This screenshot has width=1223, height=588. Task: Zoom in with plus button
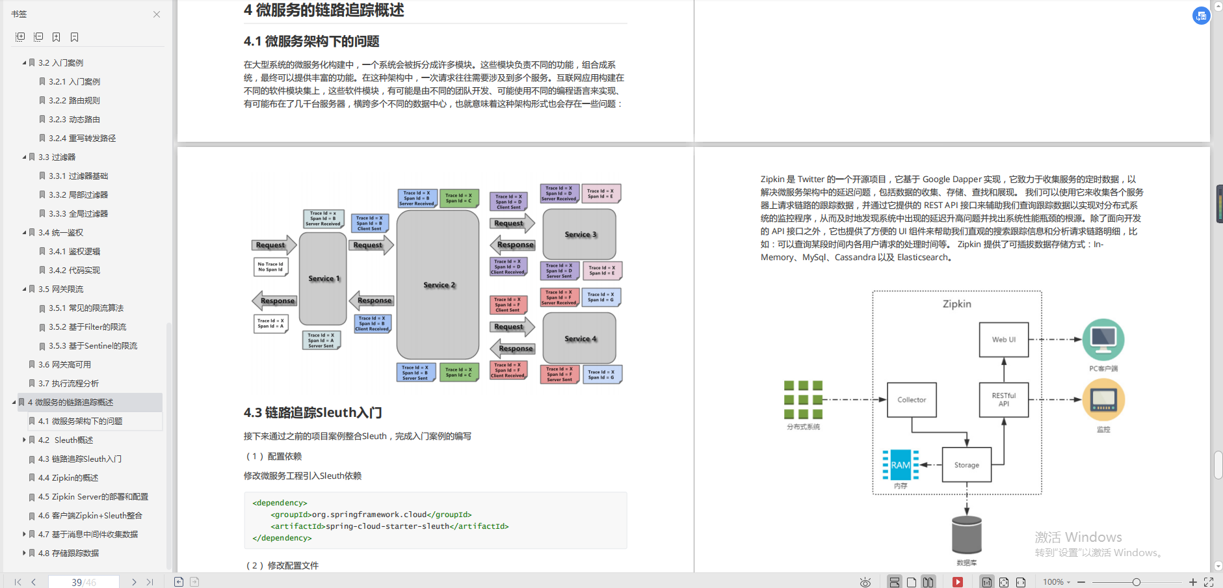(x=1193, y=582)
